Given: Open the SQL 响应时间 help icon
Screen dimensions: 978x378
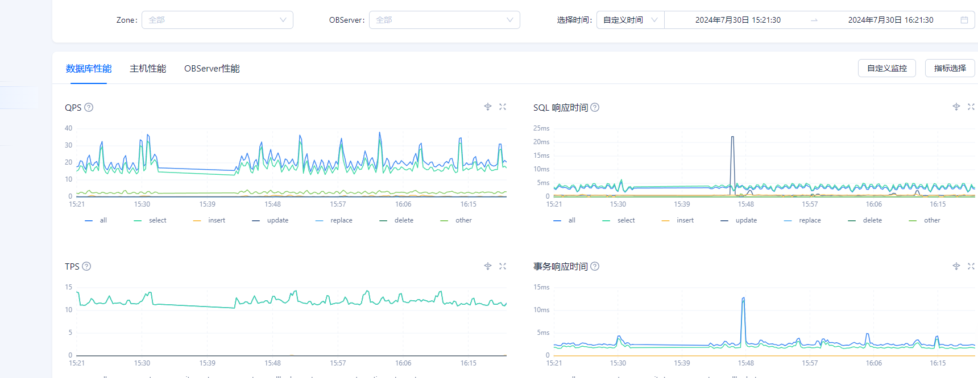Looking at the screenshot, I should tap(595, 107).
